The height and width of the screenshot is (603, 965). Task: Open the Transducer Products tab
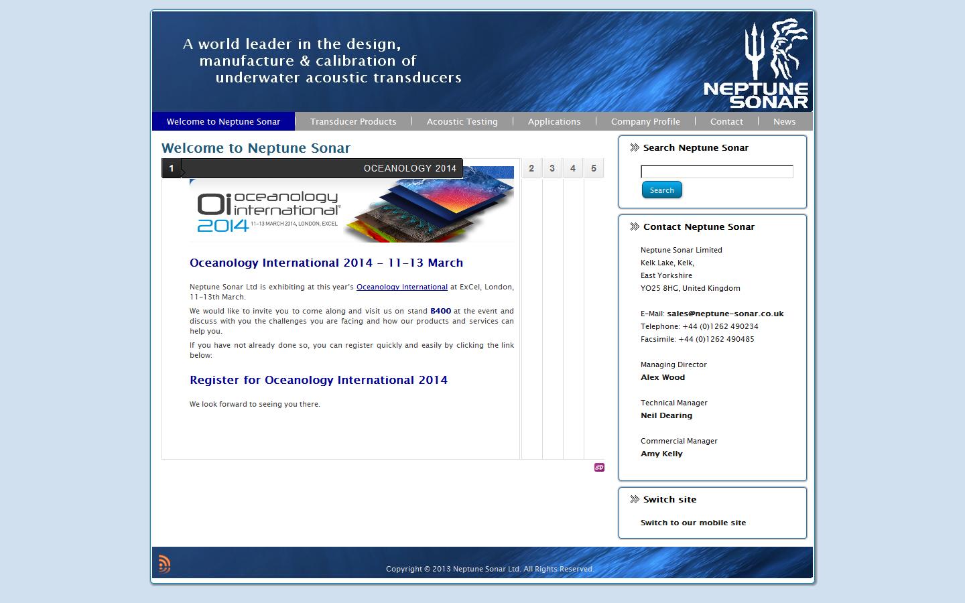tap(353, 121)
